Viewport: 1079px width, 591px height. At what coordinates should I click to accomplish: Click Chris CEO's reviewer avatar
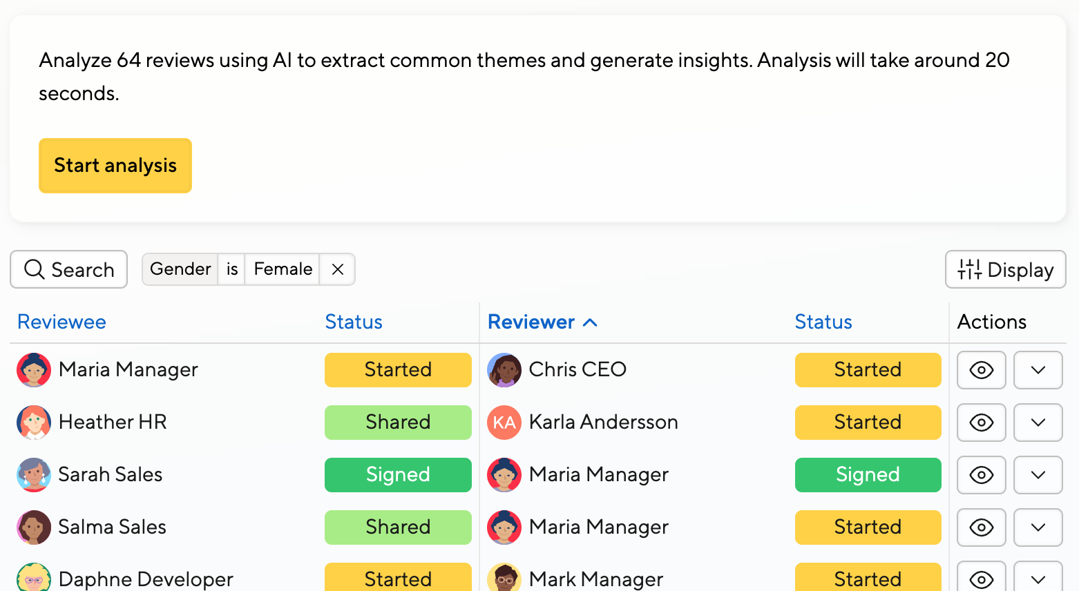pyautogui.click(x=504, y=370)
